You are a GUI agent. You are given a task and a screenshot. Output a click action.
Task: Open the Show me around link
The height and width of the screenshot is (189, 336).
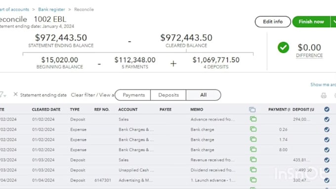click(323, 84)
